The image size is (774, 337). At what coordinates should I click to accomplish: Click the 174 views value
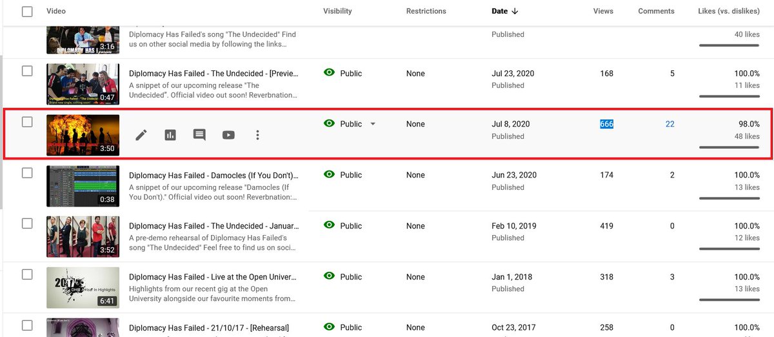point(606,175)
